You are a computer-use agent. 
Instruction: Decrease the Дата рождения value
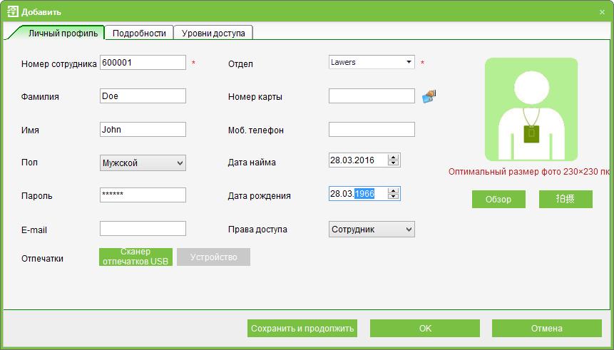pyautogui.click(x=393, y=196)
